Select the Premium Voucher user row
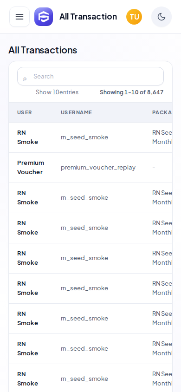181x392 pixels. point(90,168)
